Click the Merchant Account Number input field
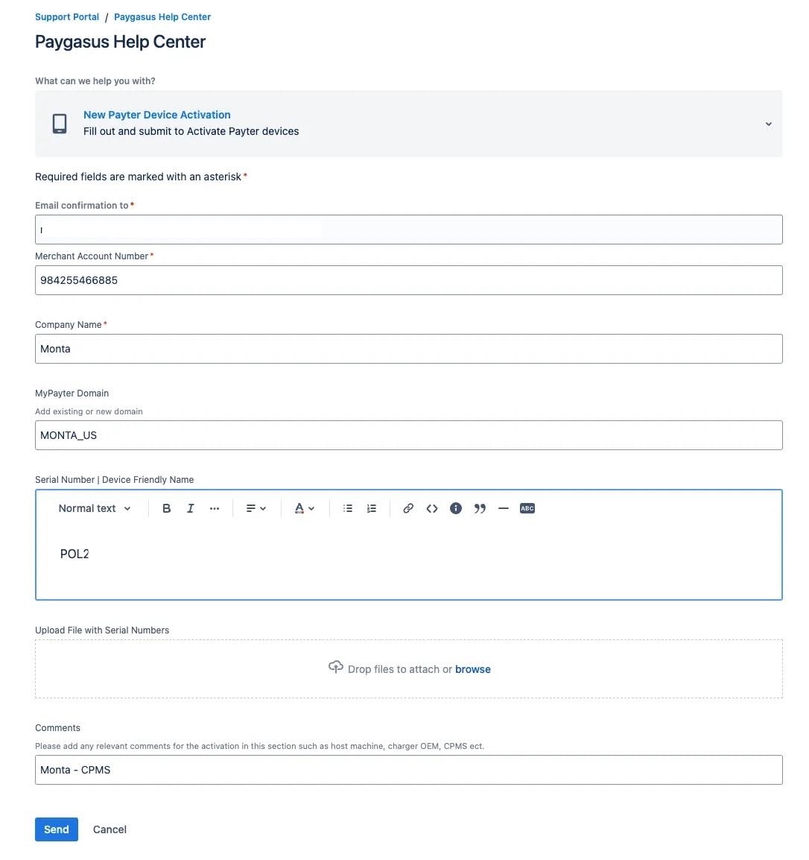This screenshot has width=809, height=860. 408,280
